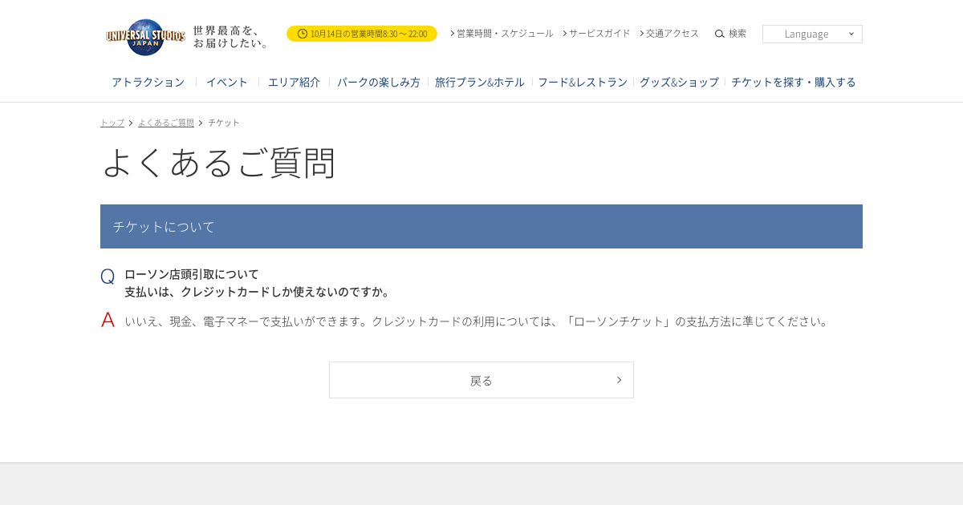Screen dimensions: 963x505
Task: Click the search magnifier icon
Action: click(x=720, y=34)
